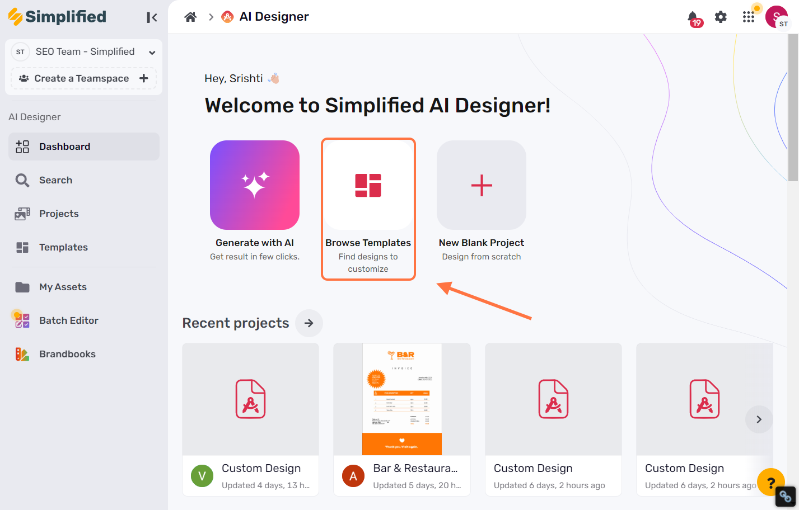Open the apps grid menu
The height and width of the screenshot is (510, 799).
[749, 17]
